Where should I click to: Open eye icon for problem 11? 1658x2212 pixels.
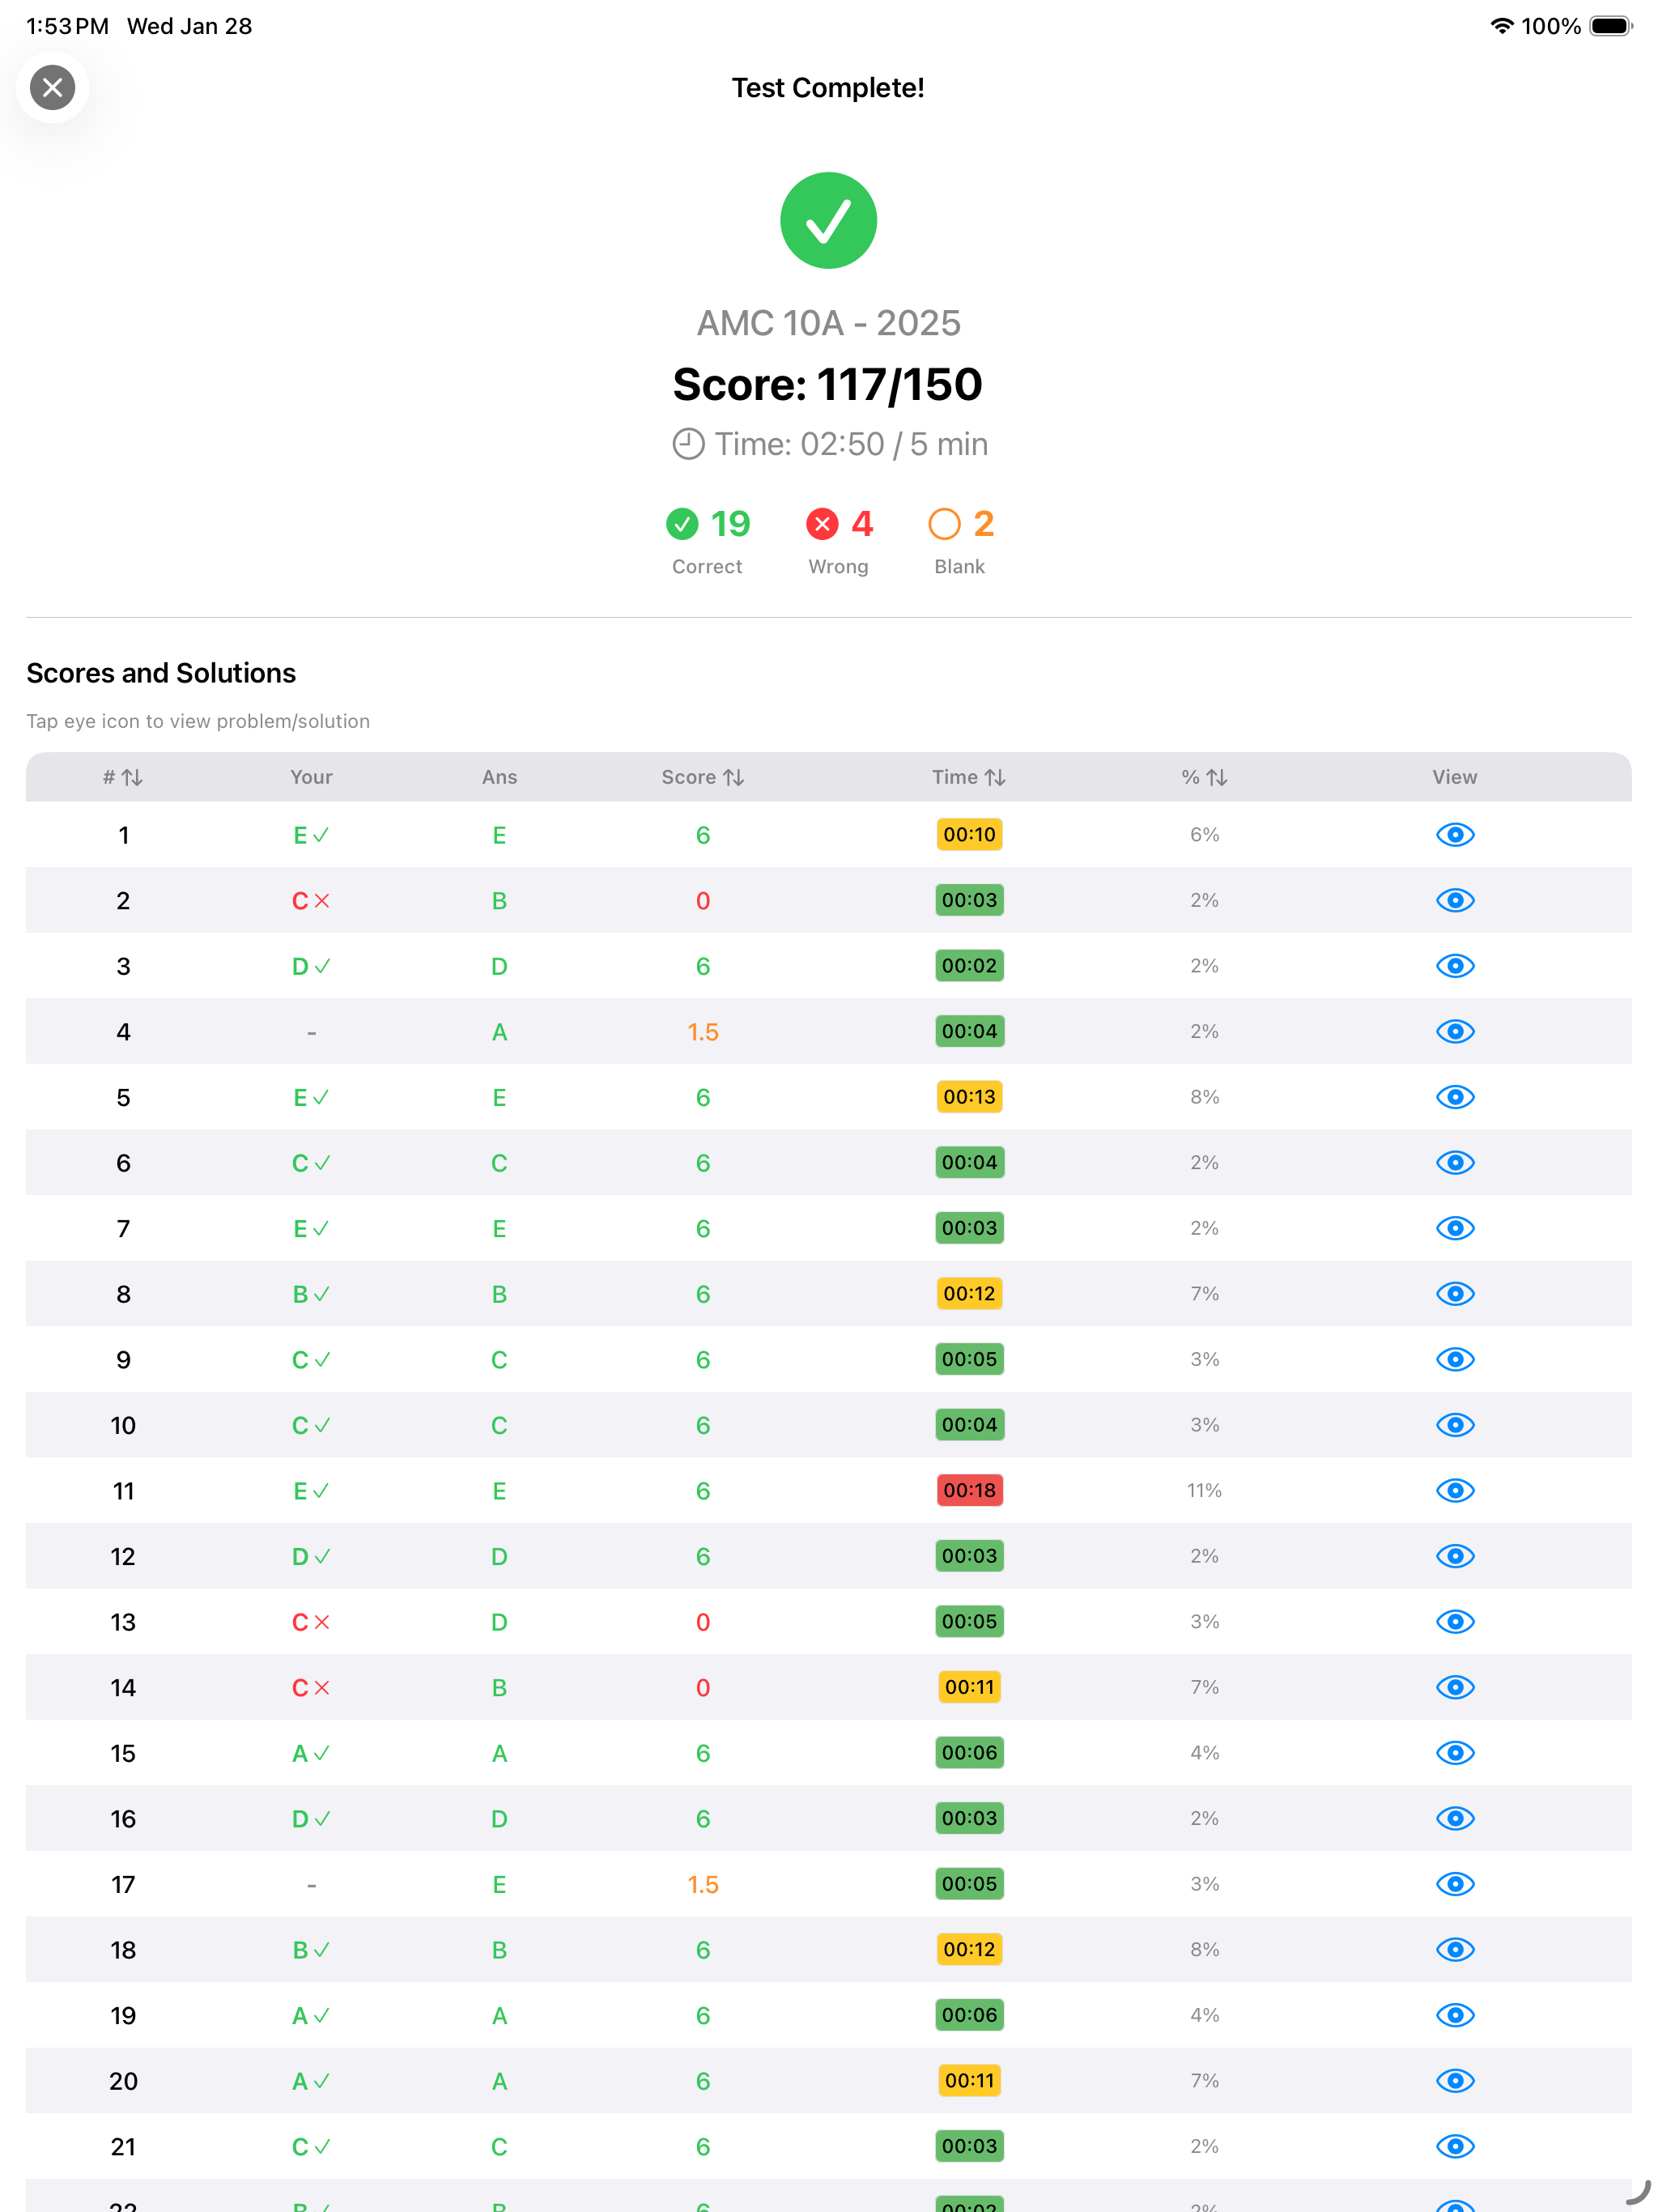click(1455, 1491)
